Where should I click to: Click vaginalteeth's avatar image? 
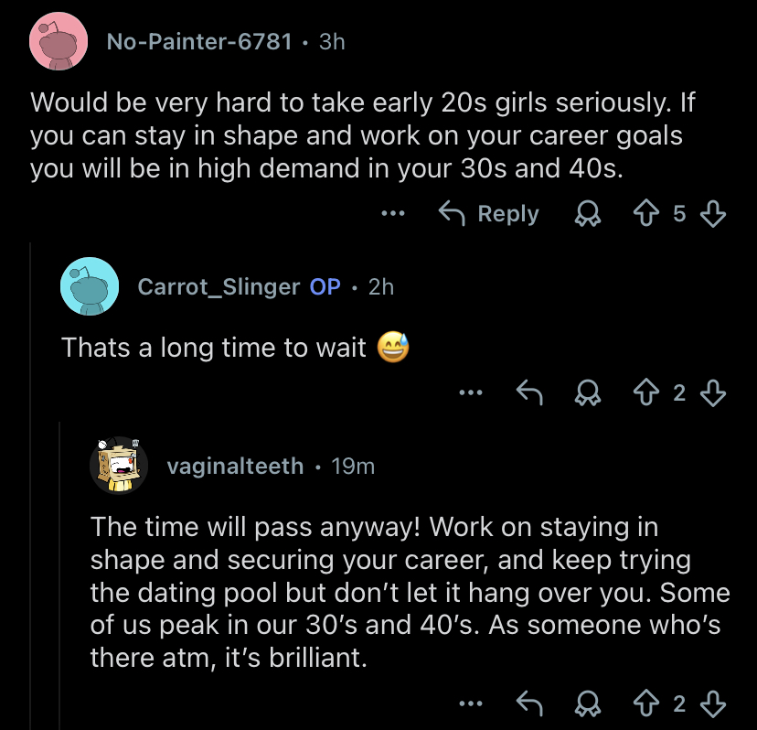coord(119,466)
